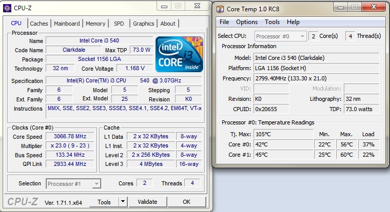Click the Core #1 max temperature 60°C

pyautogui.click(x=347, y=155)
